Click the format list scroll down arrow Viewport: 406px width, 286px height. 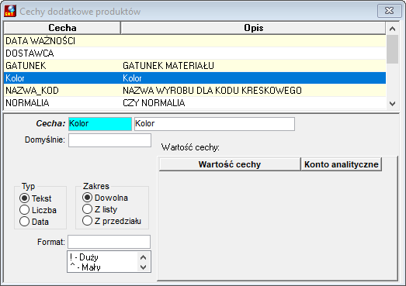click(143, 267)
